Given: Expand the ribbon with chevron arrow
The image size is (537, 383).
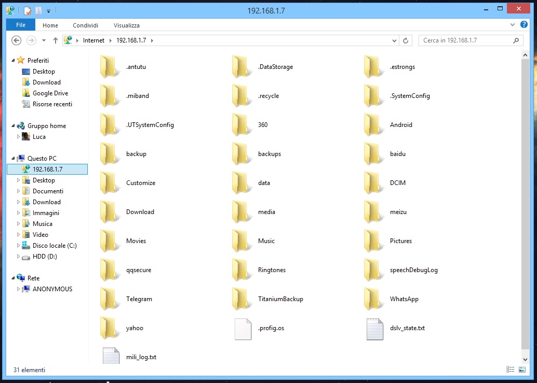Looking at the screenshot, I should (513, 24).
